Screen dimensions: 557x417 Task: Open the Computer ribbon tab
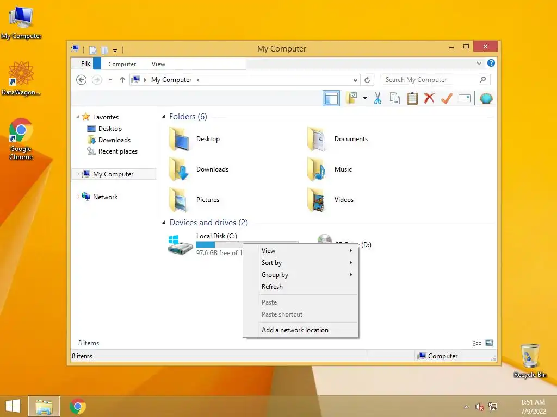tap(122, 64)
